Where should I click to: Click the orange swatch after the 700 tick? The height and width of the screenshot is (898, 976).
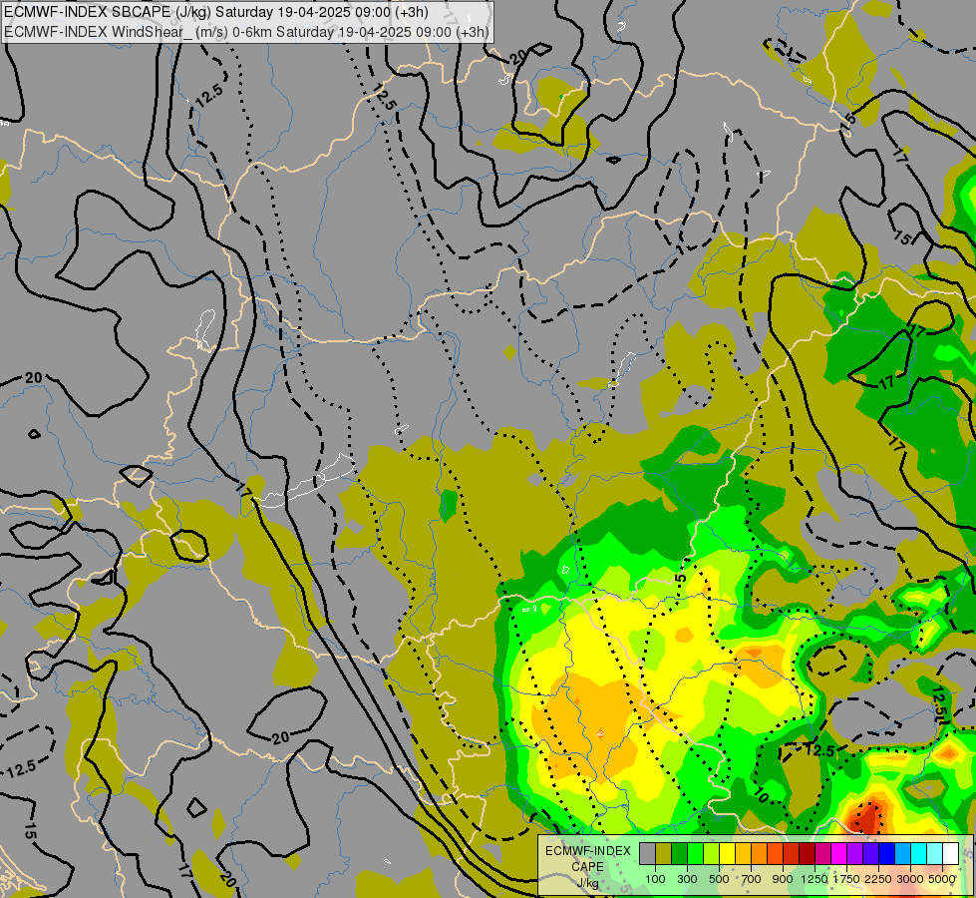coord(759,854)
